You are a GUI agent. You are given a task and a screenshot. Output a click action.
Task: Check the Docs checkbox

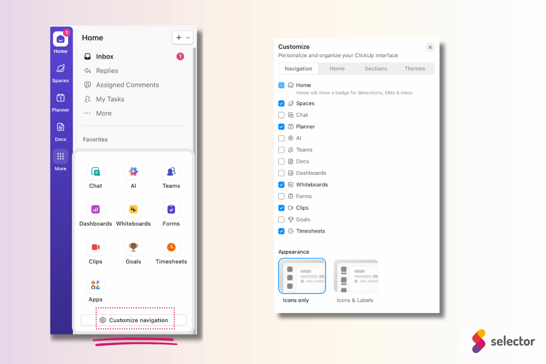pyautogui.click(x=281, y=162)
